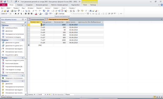
Task: Align text left
Action: [26, 14]
